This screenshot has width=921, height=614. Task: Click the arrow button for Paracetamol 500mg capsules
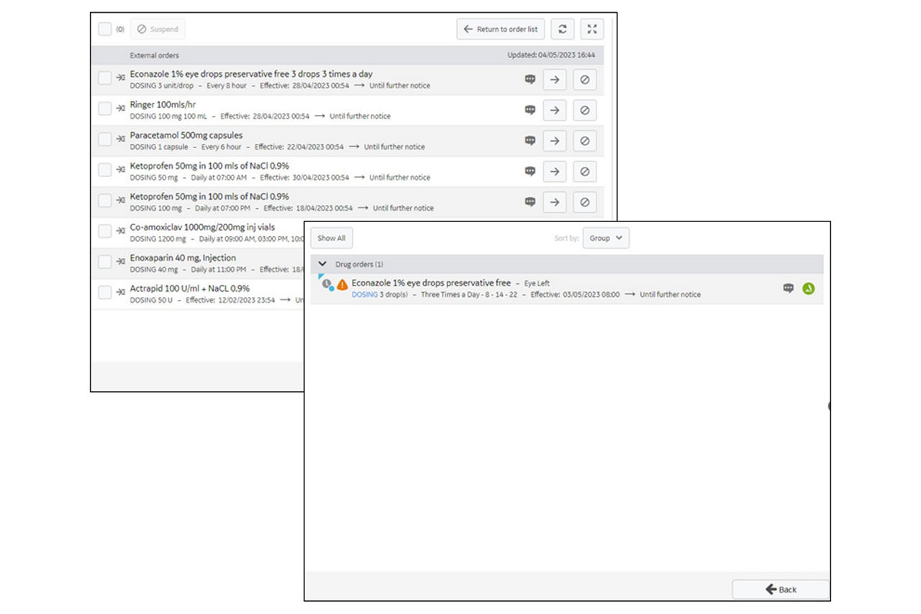click(x=554, y=141)
